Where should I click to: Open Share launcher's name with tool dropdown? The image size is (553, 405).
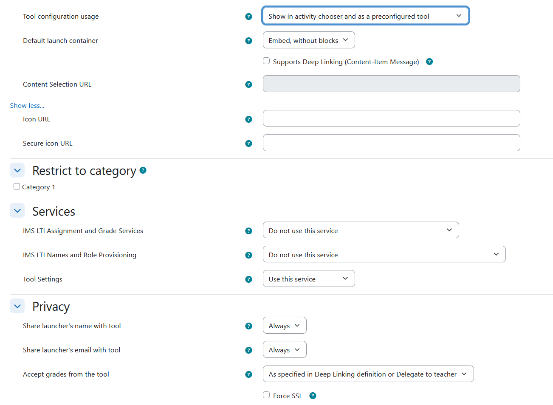(284, 326)
